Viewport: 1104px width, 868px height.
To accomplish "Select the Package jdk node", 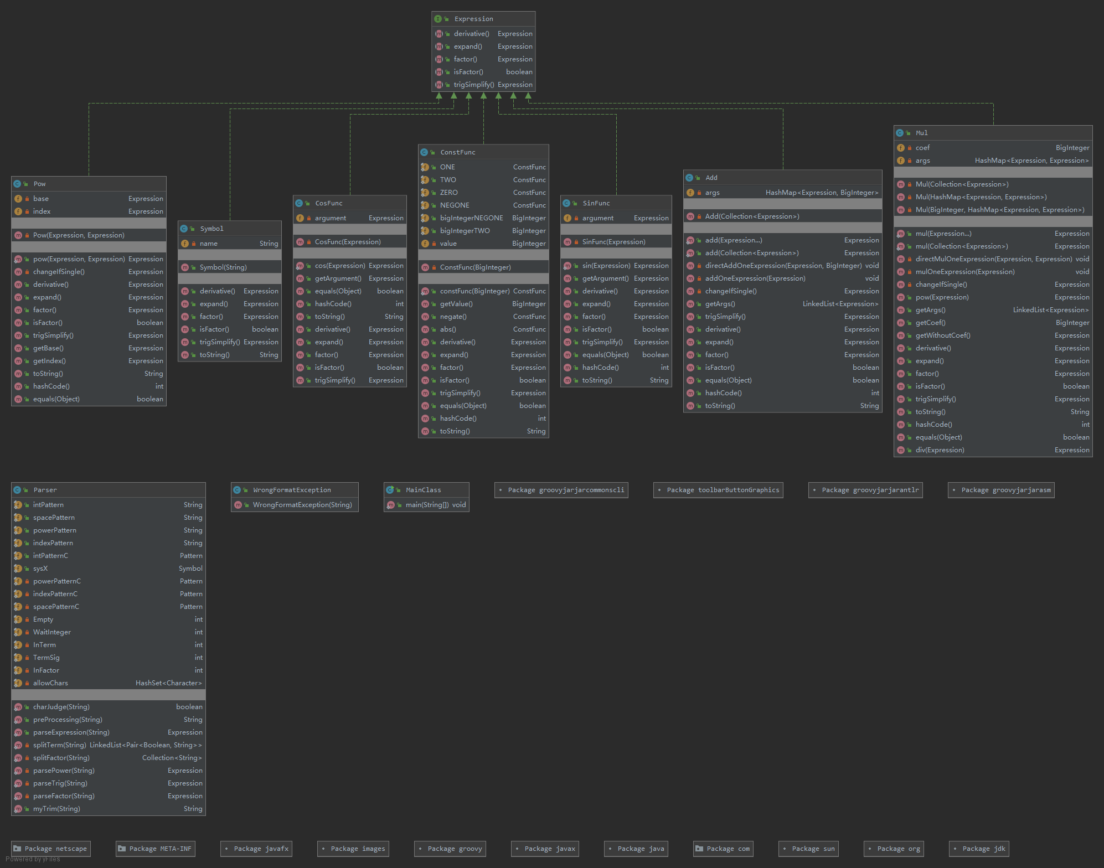I will click(978, 849).
